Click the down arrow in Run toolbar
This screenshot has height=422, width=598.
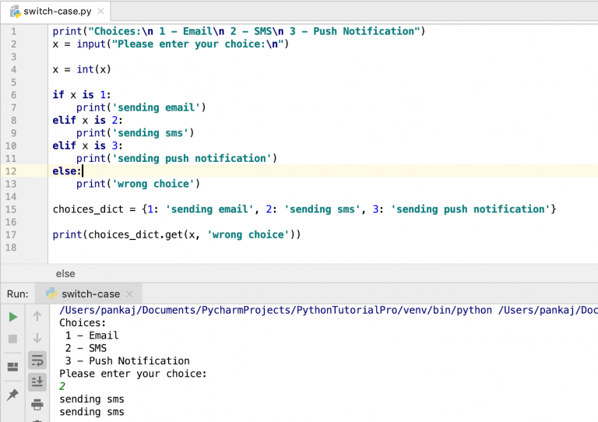(37, 338)
